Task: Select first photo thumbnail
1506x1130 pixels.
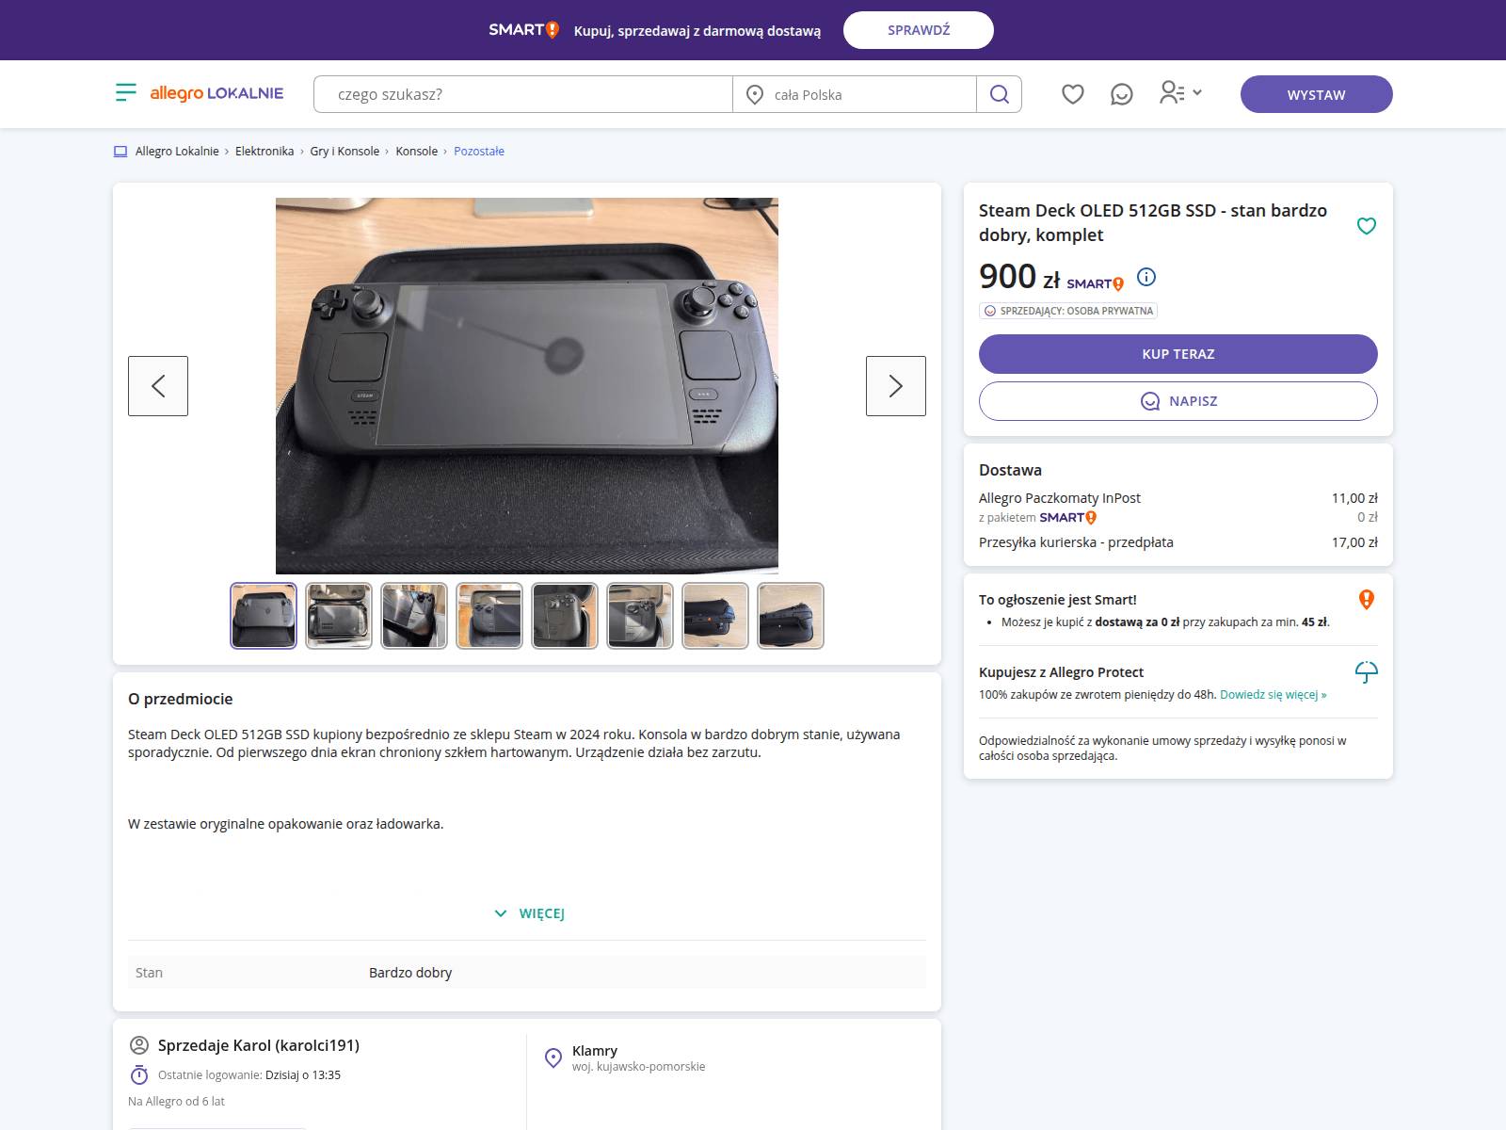Action: click(264, 616)
